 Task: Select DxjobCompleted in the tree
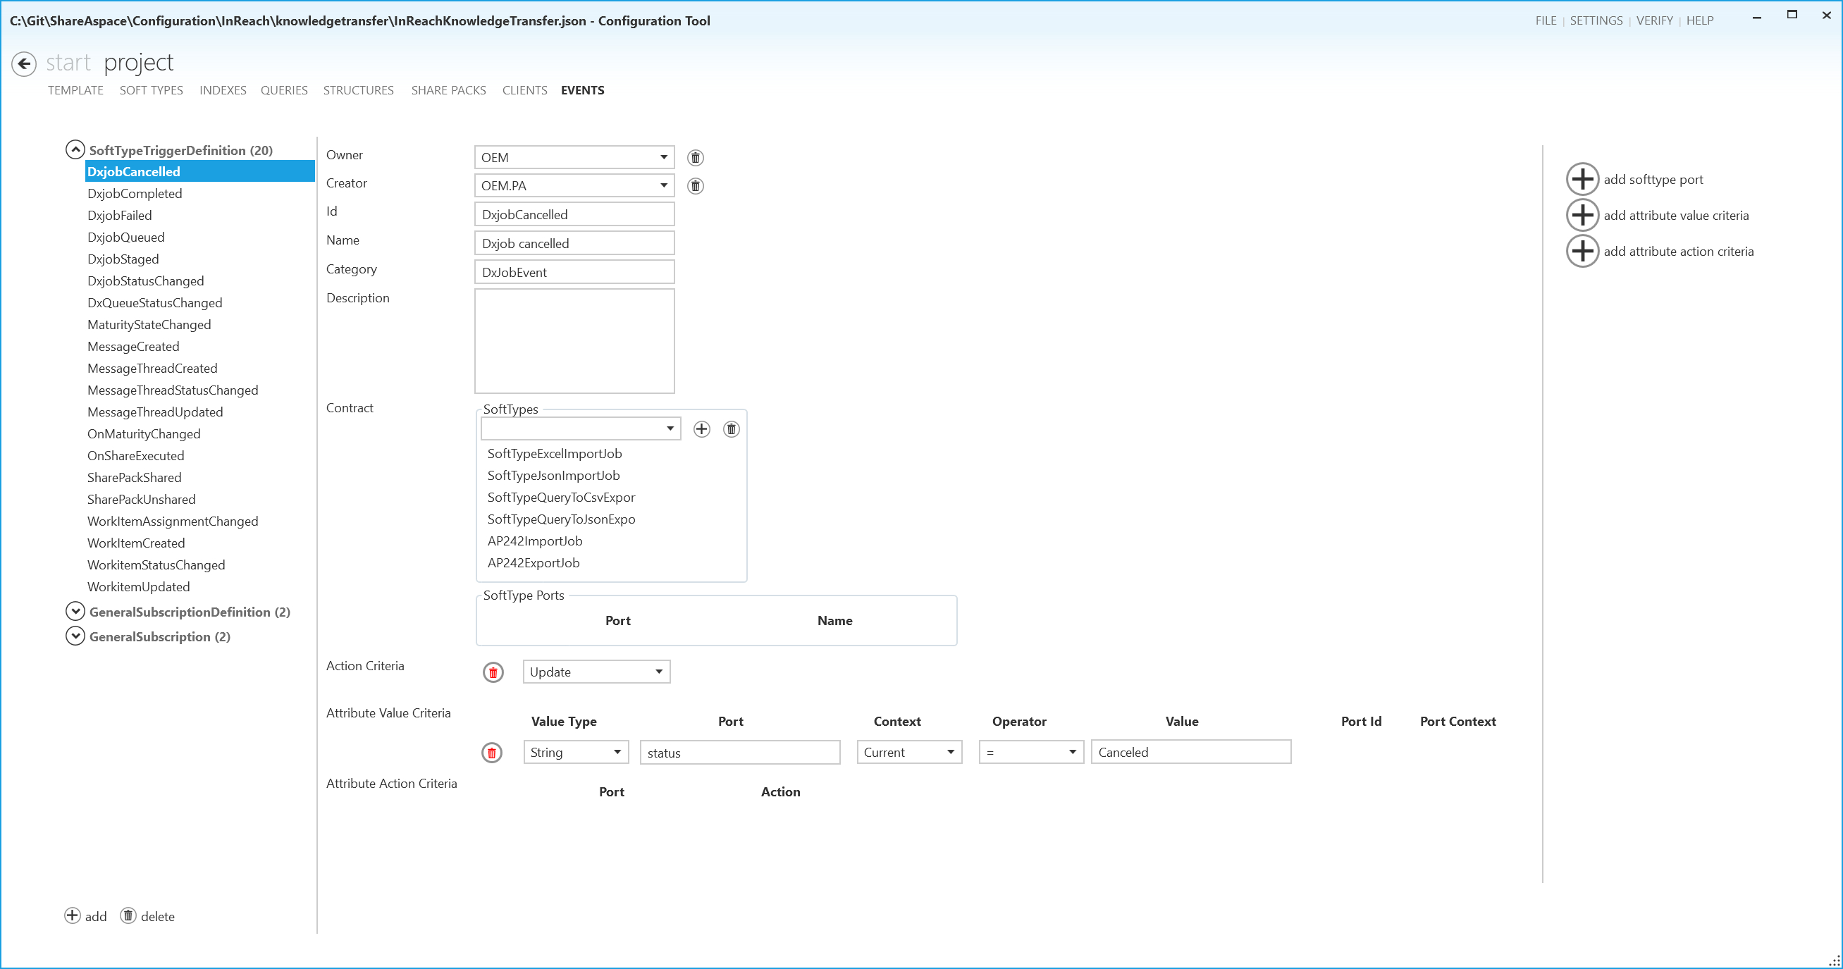point(135,193)
